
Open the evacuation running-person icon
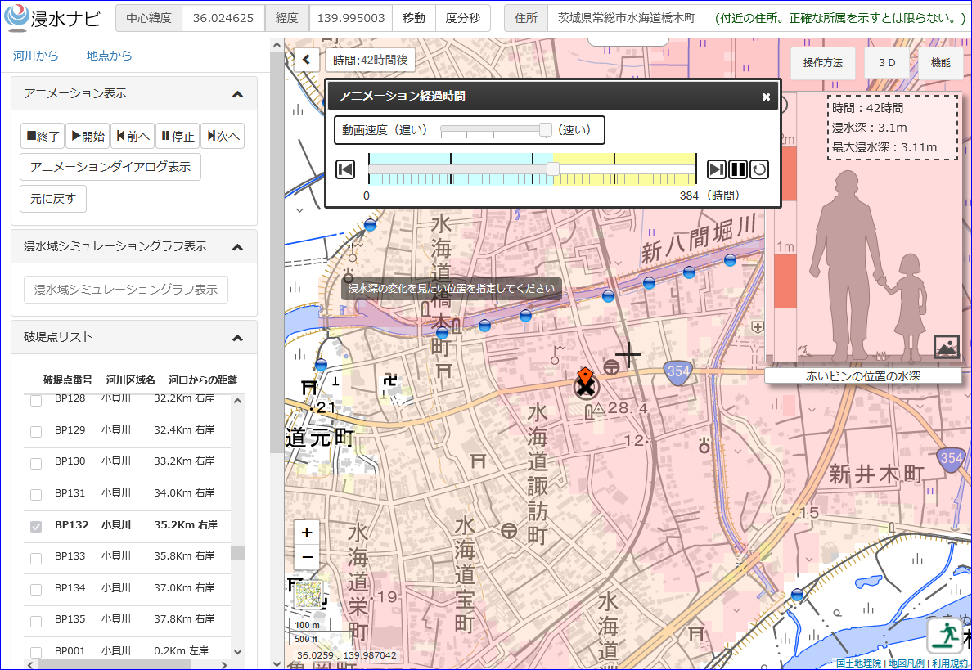tap(946, 636)
